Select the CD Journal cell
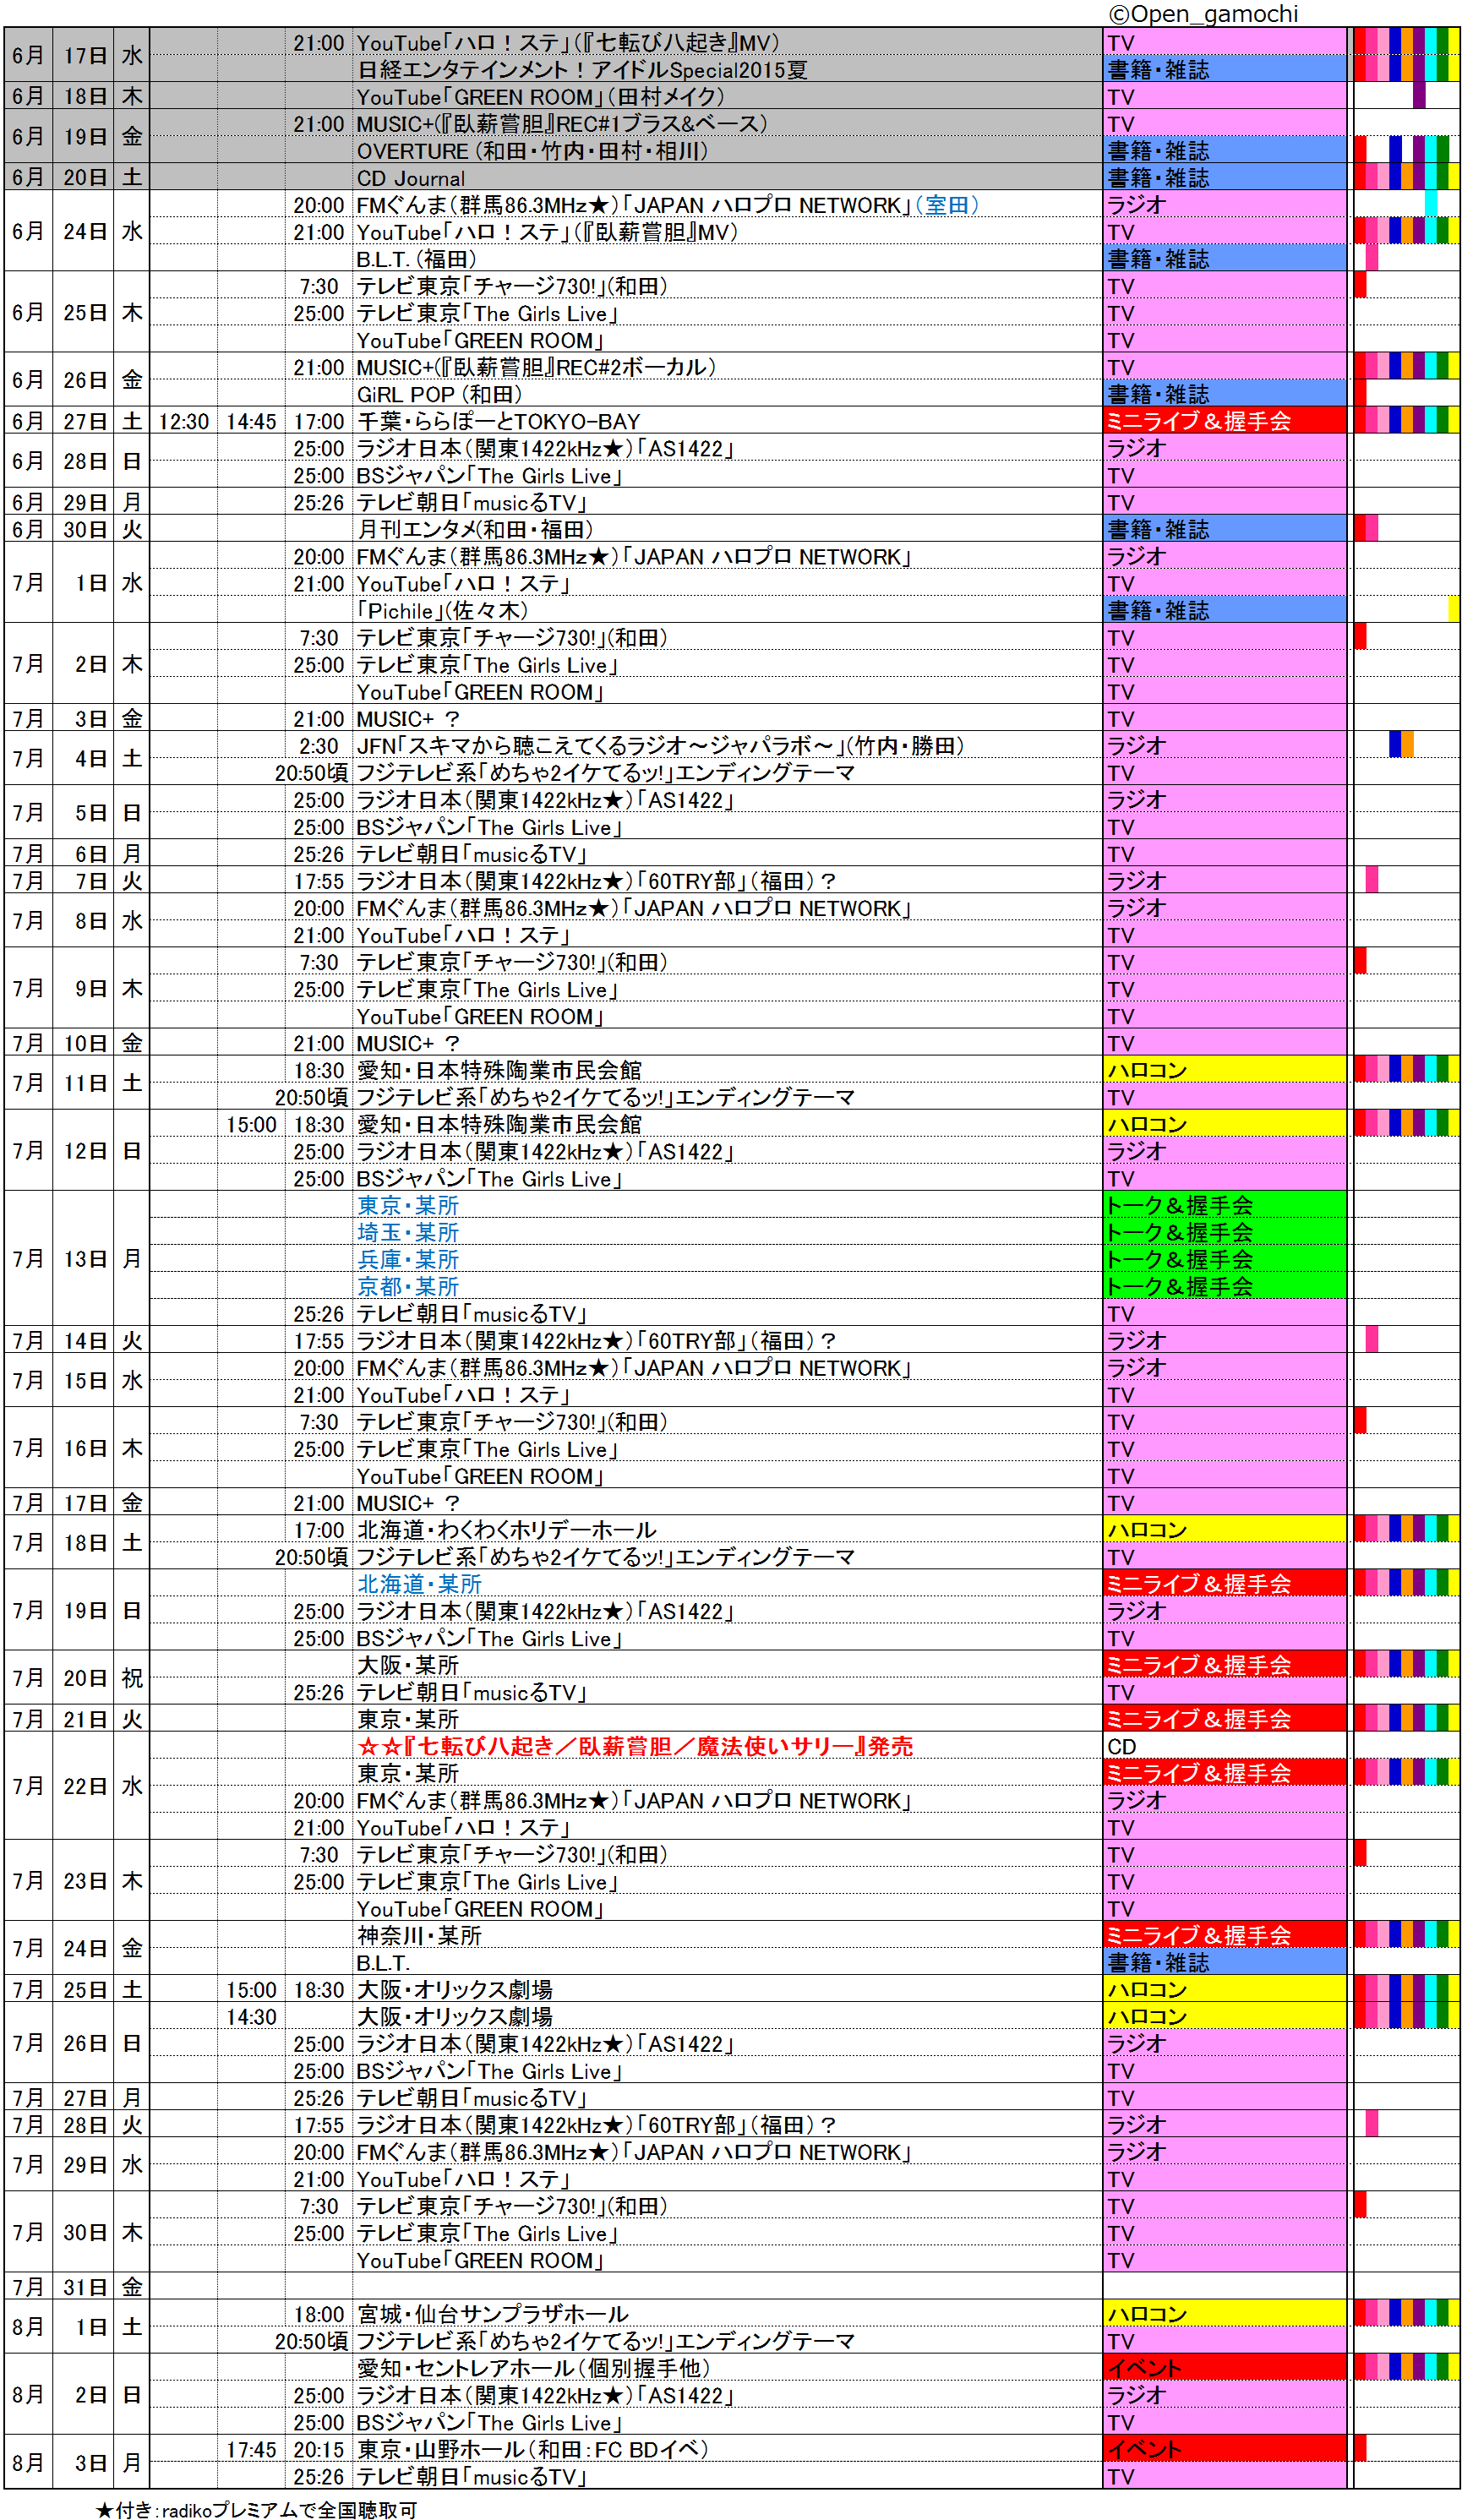This screenshot has height=2520, width=1473. click(728, 178)
